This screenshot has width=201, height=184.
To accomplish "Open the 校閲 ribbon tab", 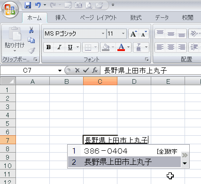I will 187,18.
